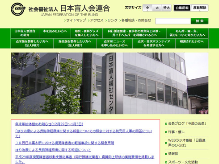Open WEBラジオ番組 日盲連声のひろば link
This screenshot has height=164, width=219.
pyautogui.click(x=187, y=143)
